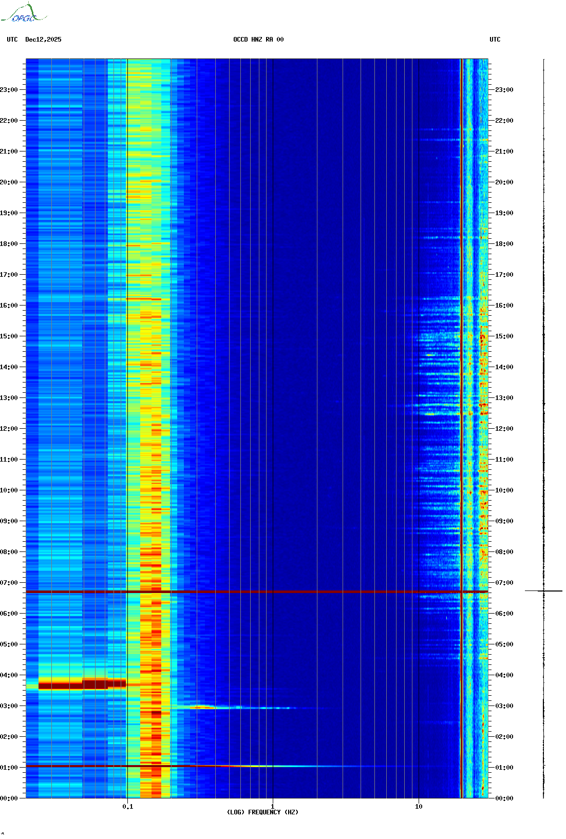Image resolution: width=566 pixels, height=839 pixels.
Task: Click the large spike on the seismogram trace
Action: [544, 591]
